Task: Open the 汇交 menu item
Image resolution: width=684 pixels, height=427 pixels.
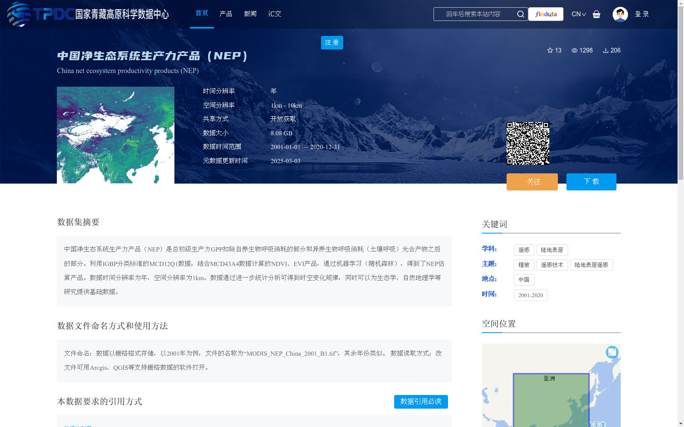Action: click(274, 14)
